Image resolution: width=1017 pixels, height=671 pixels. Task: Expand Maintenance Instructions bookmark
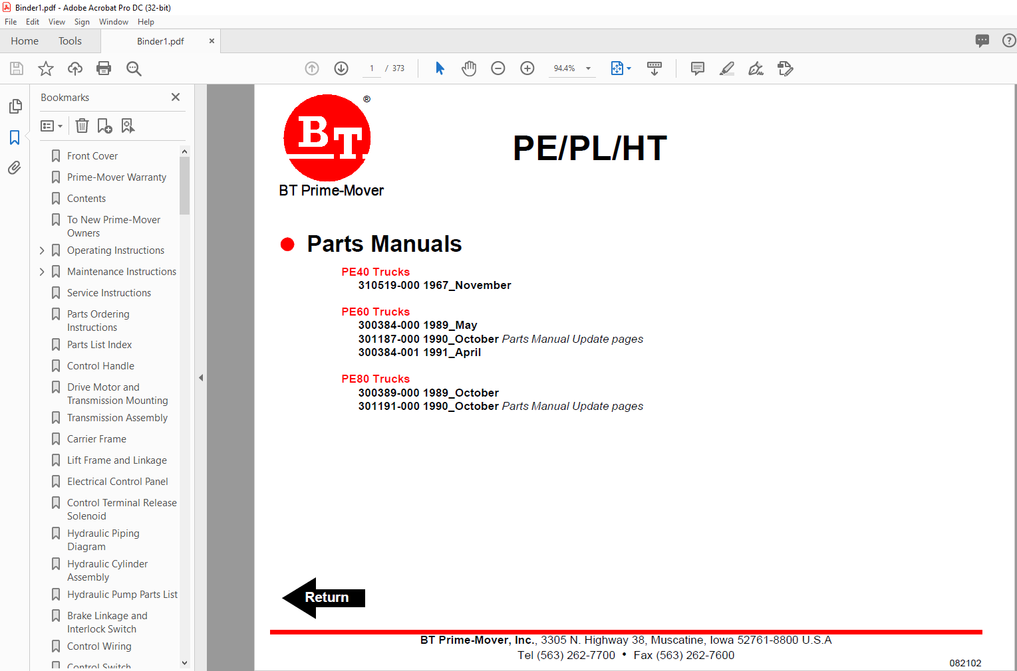[42, 272]
